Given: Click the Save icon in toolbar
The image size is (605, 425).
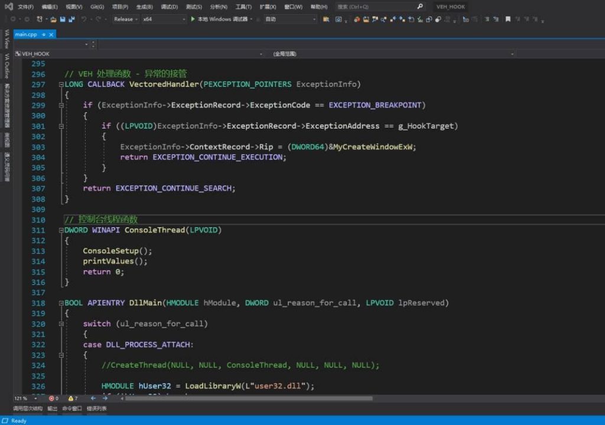Looking at the screenshot, I should click(63, 19).
